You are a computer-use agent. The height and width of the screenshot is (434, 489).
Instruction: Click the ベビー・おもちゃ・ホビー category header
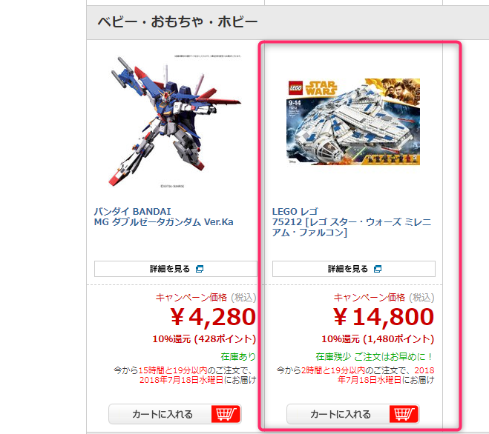click(177, 21)
